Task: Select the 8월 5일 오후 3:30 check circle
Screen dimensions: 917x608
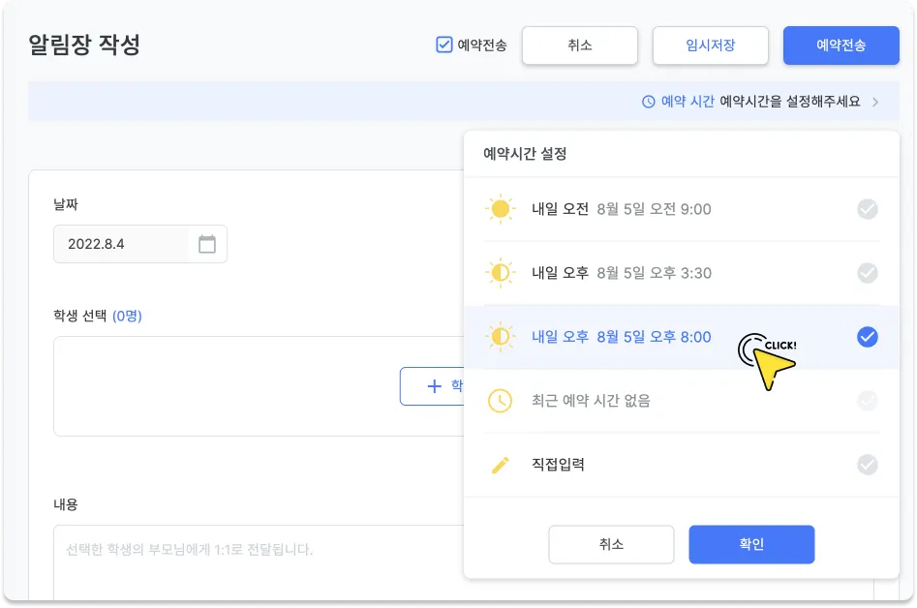Action: tap(868, 273)
